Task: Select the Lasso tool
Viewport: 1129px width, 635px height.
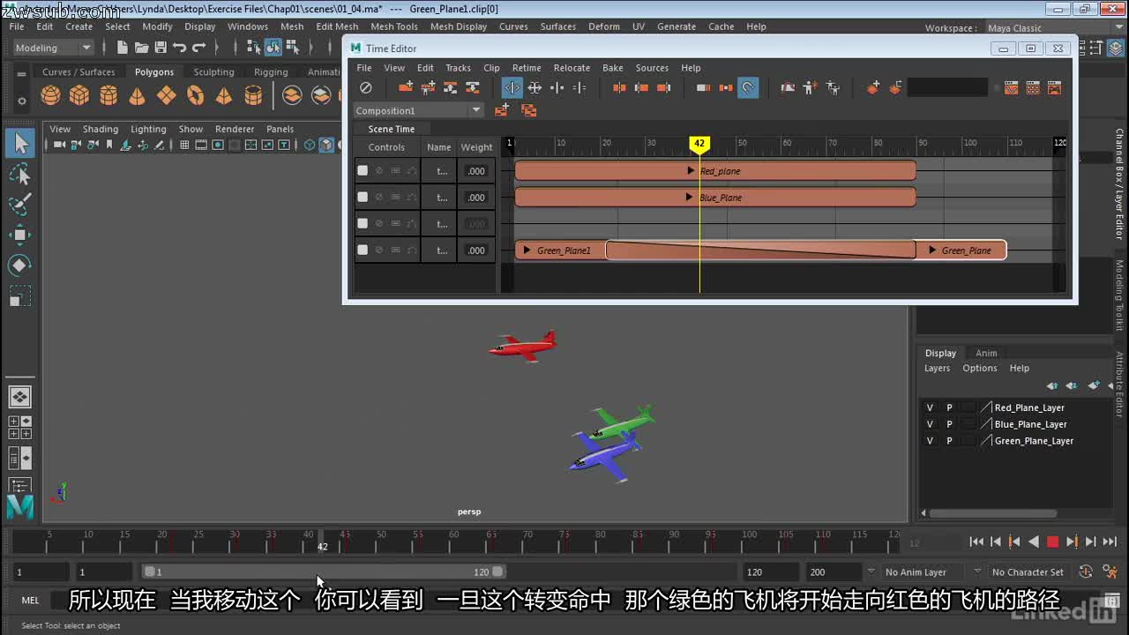Action: [21, 174]
